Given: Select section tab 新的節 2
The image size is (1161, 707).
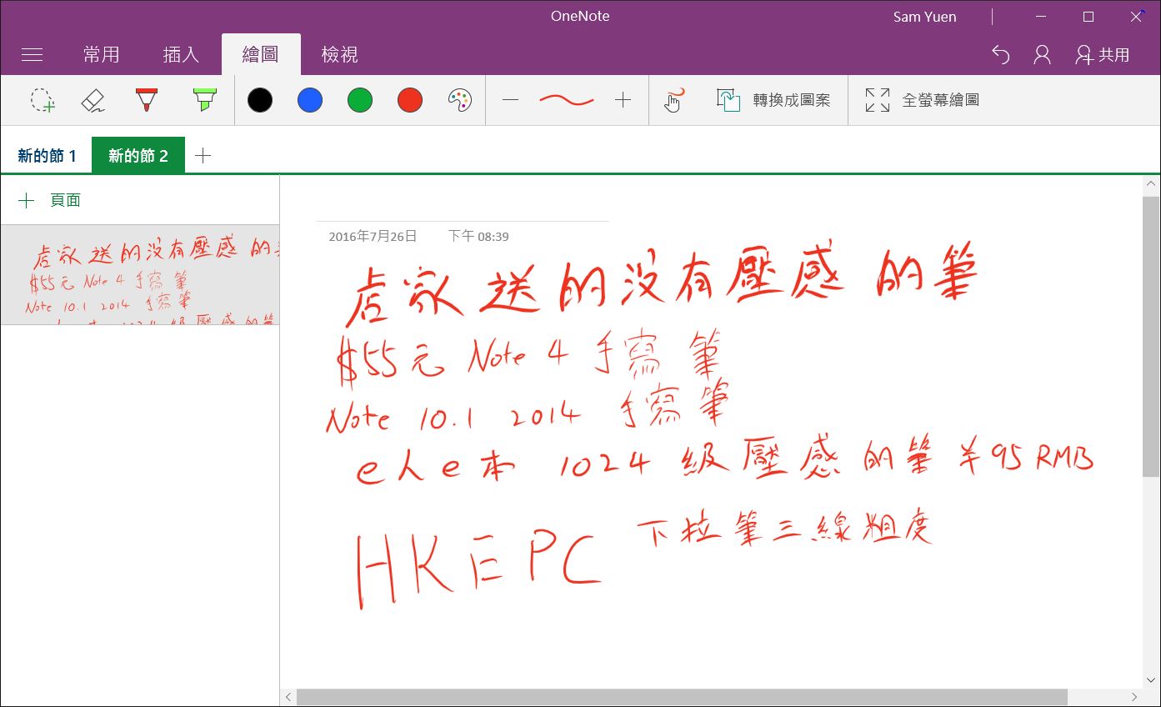Looking at the screenshot, I should [138, 156].
